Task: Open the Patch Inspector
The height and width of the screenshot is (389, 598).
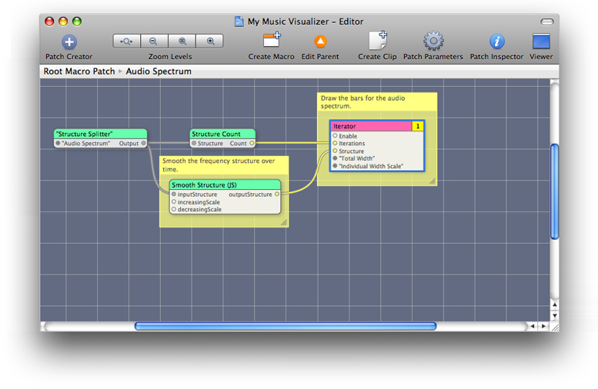Action: 497,42
